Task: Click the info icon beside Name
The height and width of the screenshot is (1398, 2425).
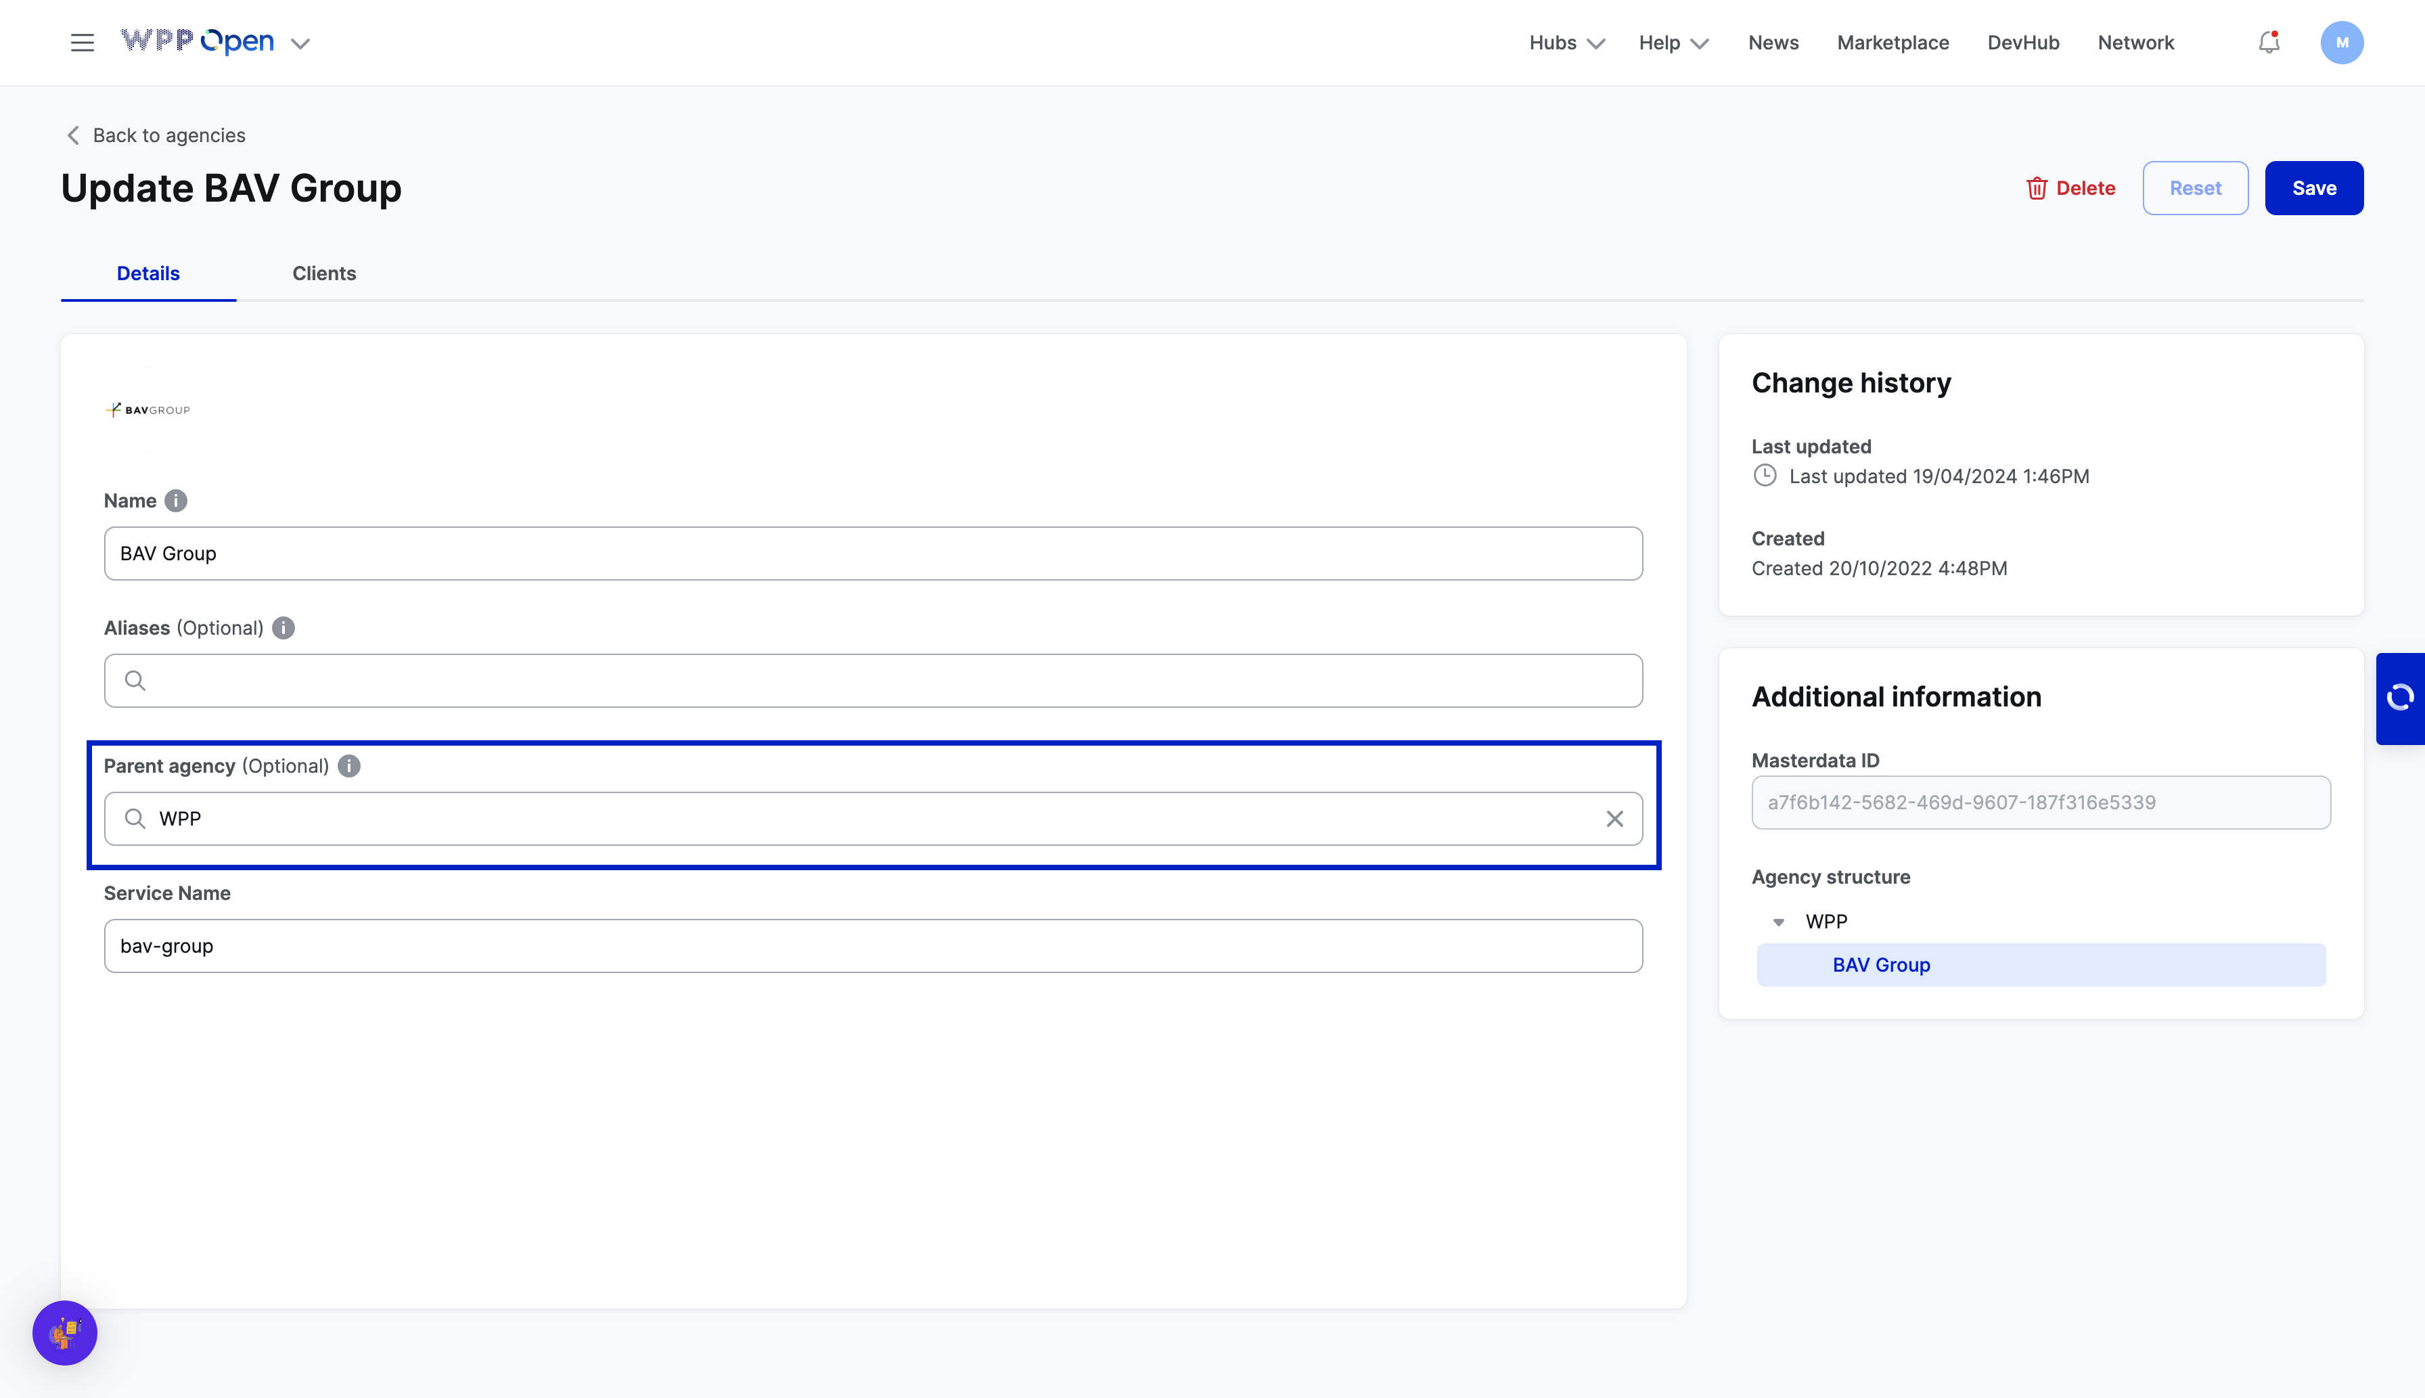Action: 176,500
